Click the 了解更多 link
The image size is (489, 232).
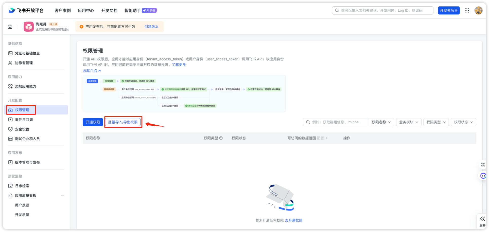click(179, 65)
